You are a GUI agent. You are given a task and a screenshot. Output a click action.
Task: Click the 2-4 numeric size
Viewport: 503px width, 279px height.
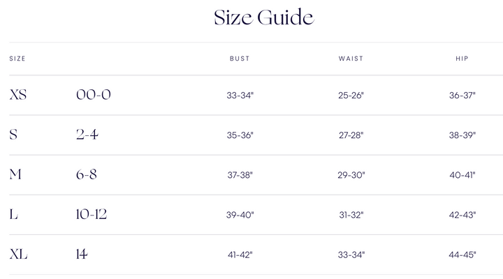87,135
